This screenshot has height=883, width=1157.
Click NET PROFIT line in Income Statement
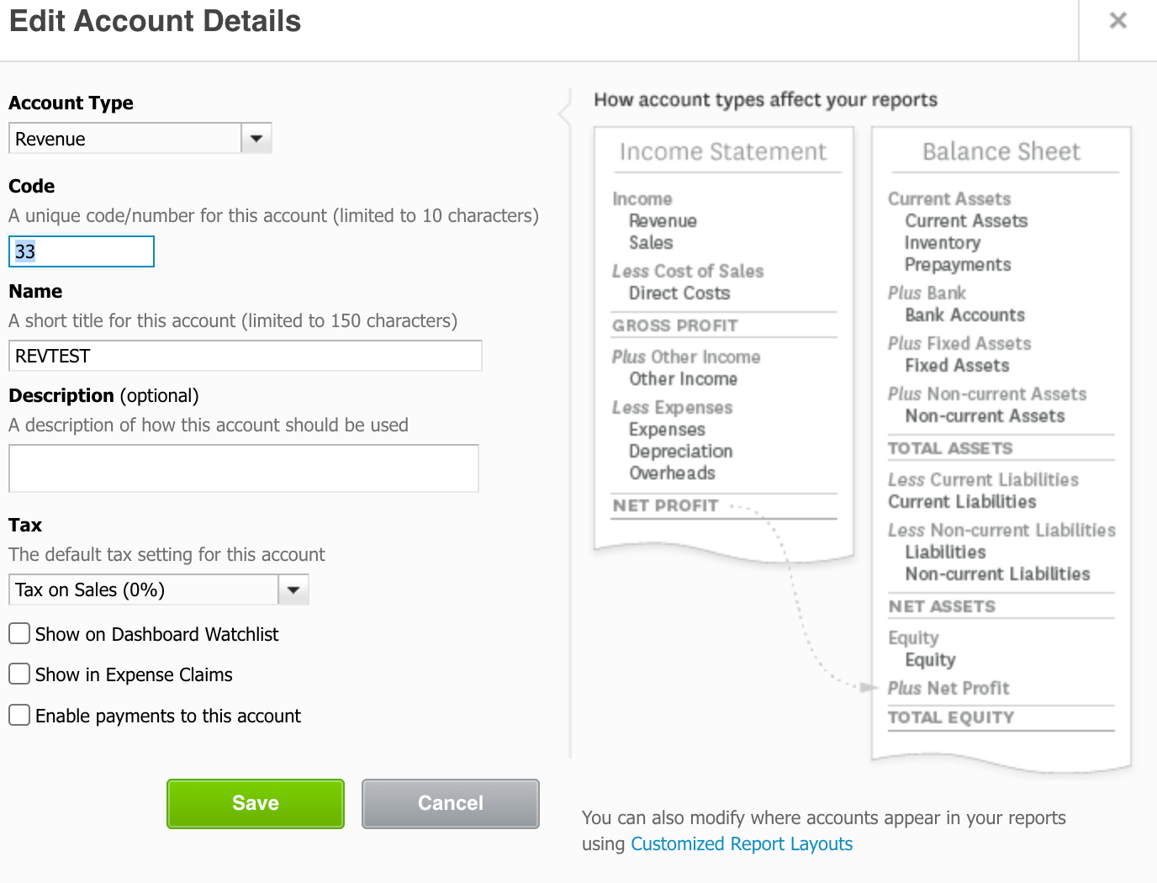[665, 505]
